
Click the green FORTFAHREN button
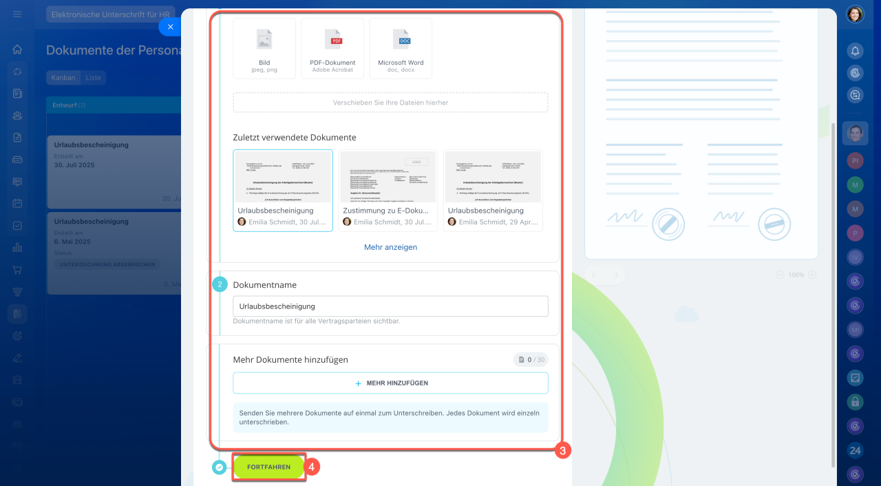268,467
